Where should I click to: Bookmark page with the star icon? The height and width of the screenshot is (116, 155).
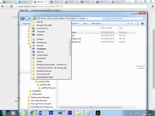[x=148, y=6]
